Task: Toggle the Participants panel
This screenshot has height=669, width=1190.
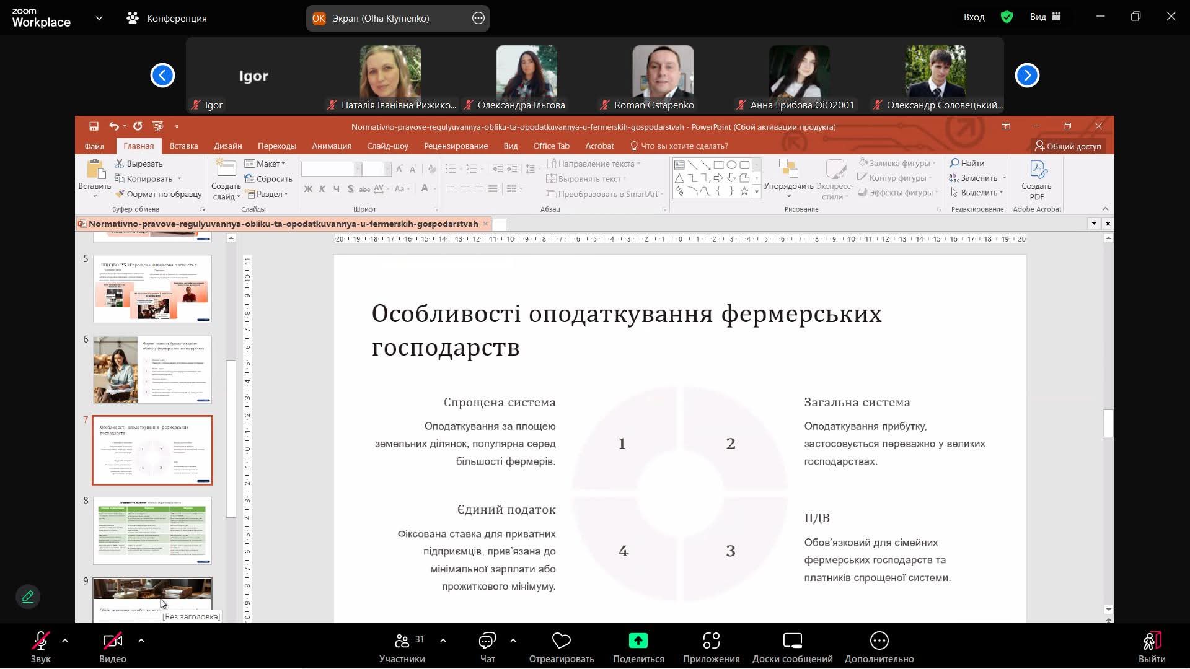Action: click(x=402, y=641)
